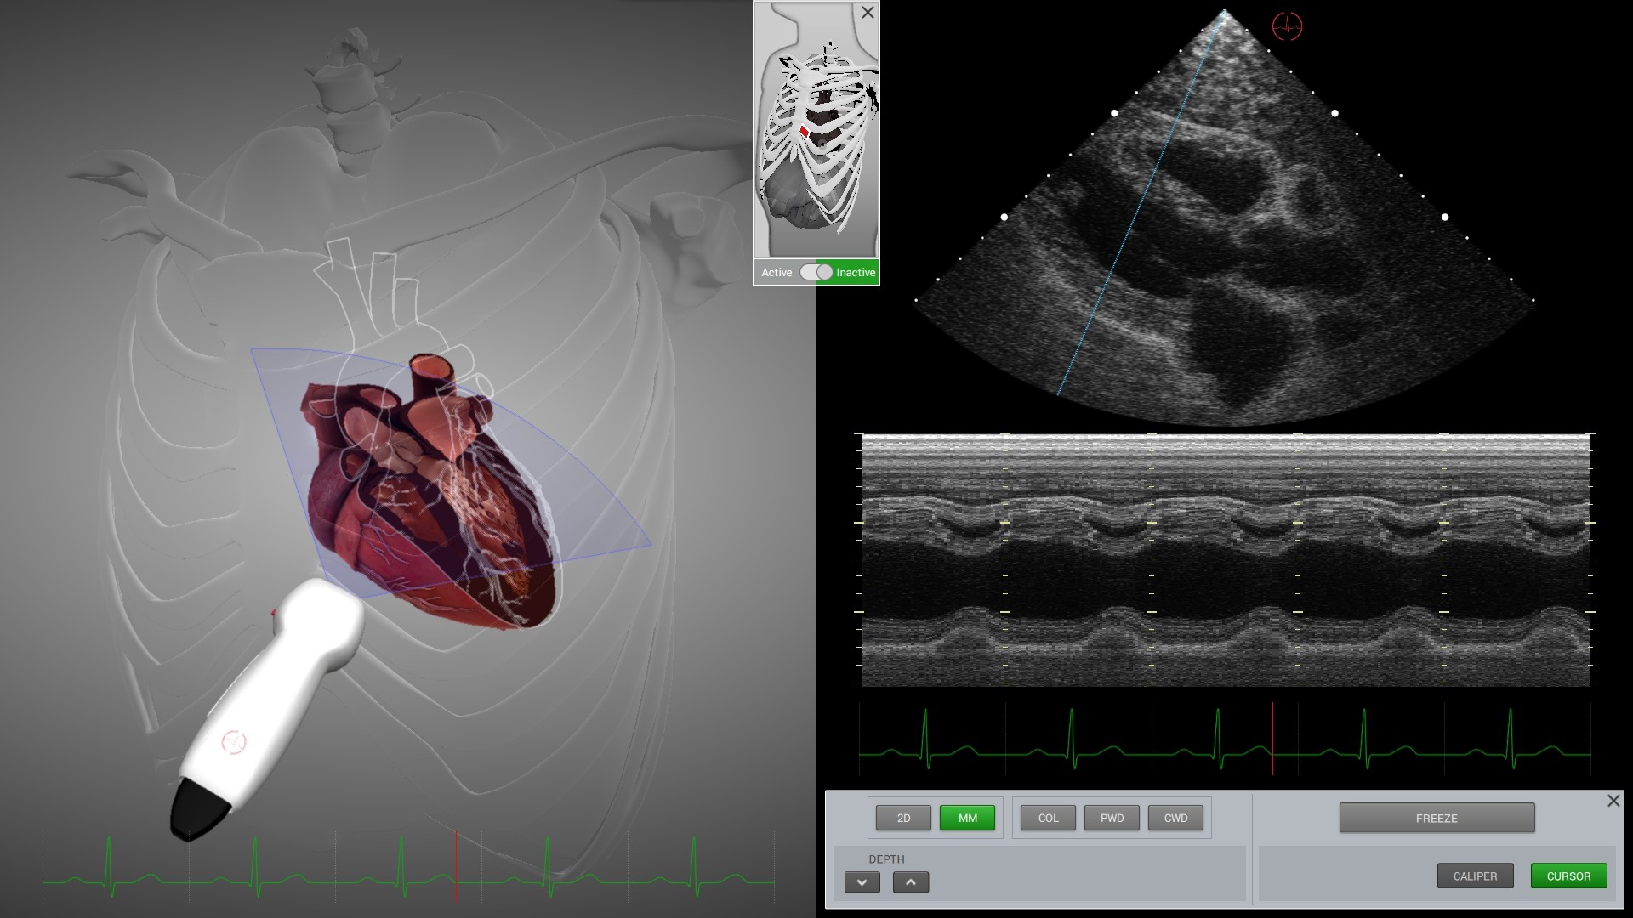Image resolution: width=1633 pixels, height=918 pixels.
Task: Click the blue M-mode cursor line
Action: (1140, 204)
